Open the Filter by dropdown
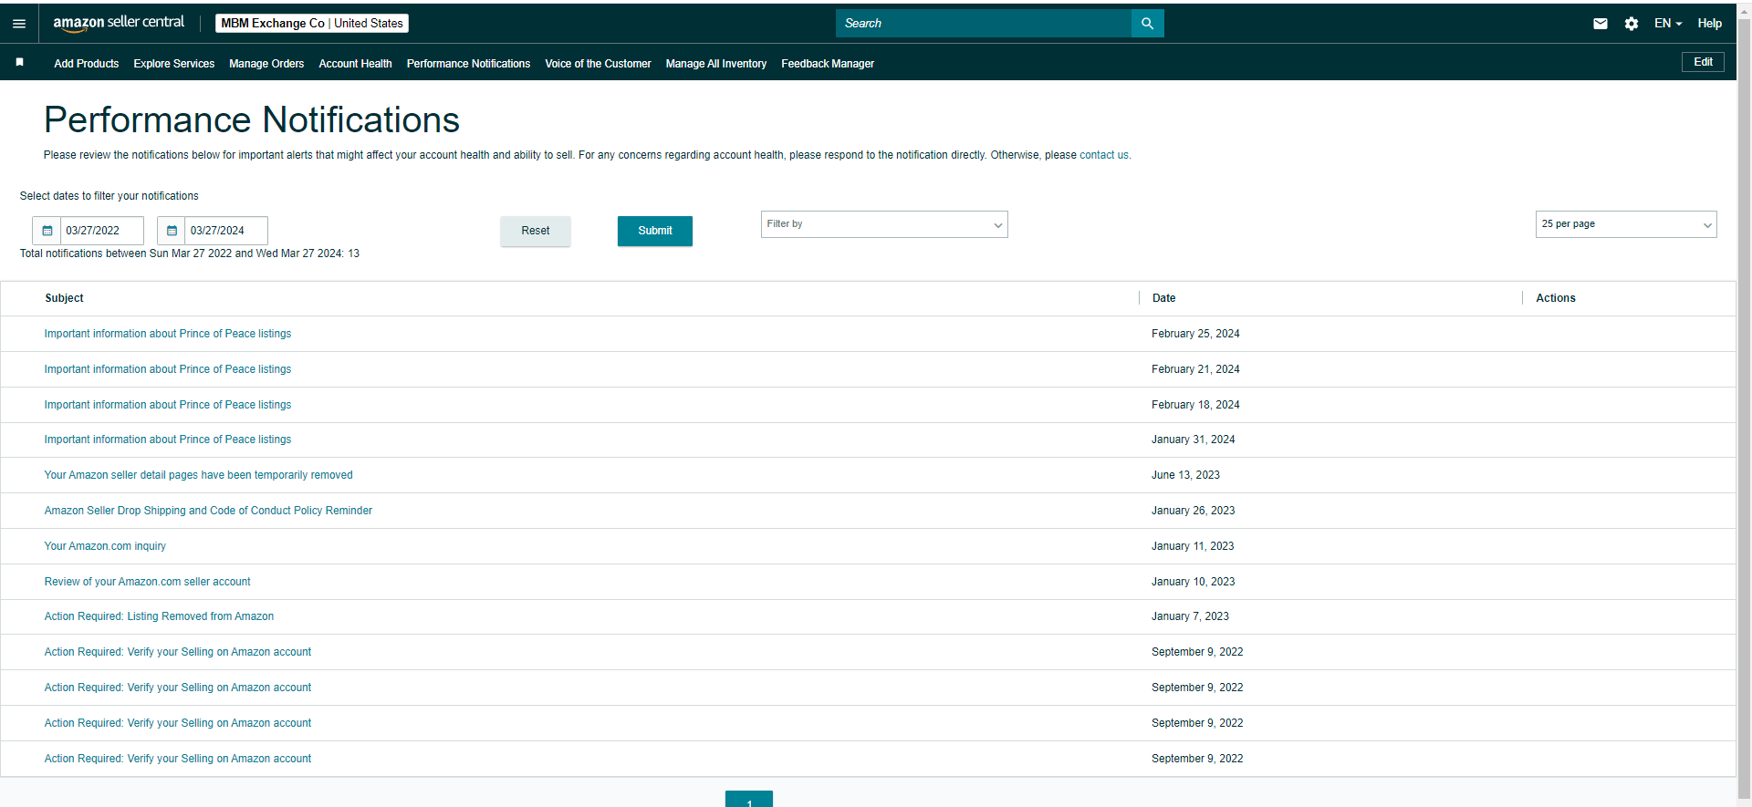The height and width of the screenshot is (807, 1752). [x=884, y=224]
